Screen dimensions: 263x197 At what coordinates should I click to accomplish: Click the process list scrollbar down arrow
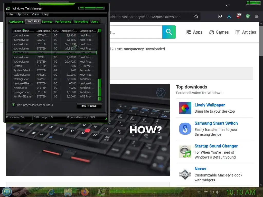(99, 99)
